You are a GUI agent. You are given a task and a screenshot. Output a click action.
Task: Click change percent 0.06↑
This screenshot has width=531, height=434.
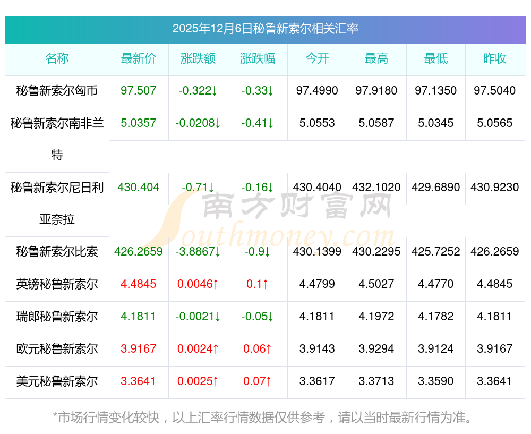(x=258, y=348)
